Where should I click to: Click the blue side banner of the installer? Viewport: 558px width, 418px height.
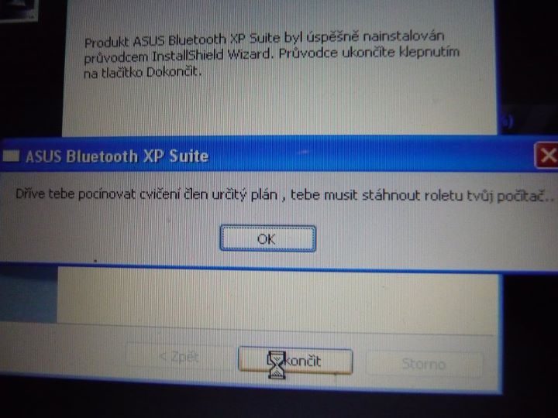click(x=29, y=295)
